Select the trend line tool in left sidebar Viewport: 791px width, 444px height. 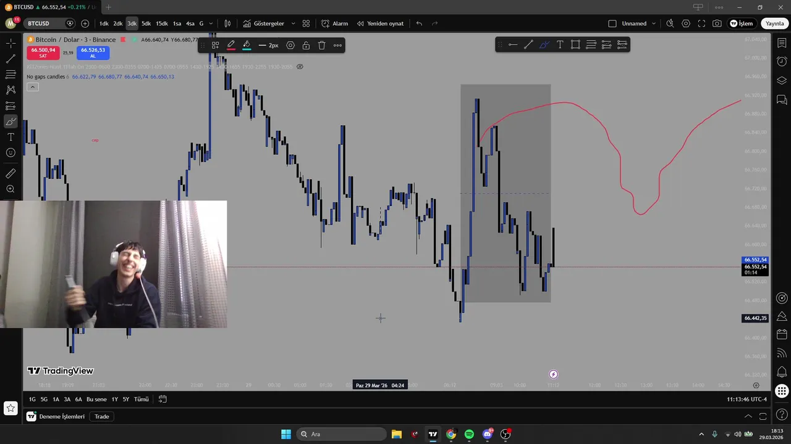coord(11,59)
